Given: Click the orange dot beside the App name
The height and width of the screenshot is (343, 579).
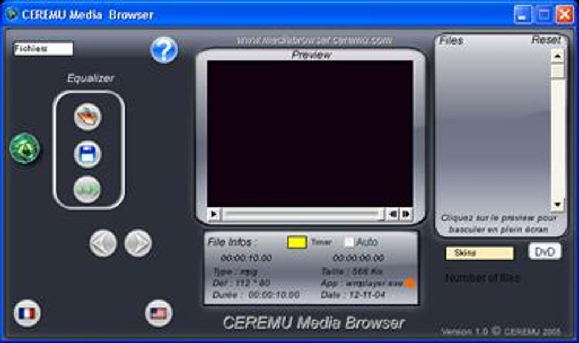Looking at the screenshot, I should [409, 283].
